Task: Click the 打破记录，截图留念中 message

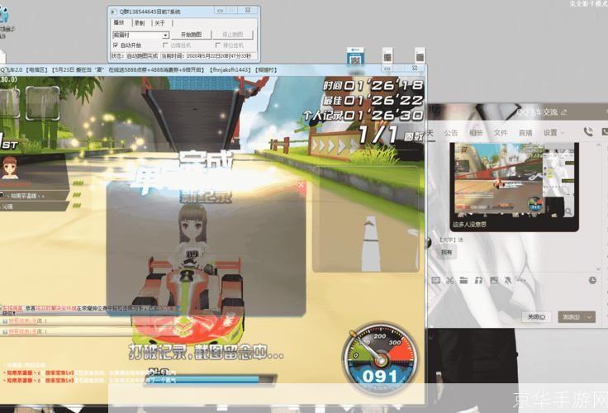Action: pyautogui.click(x=207, y=352)
